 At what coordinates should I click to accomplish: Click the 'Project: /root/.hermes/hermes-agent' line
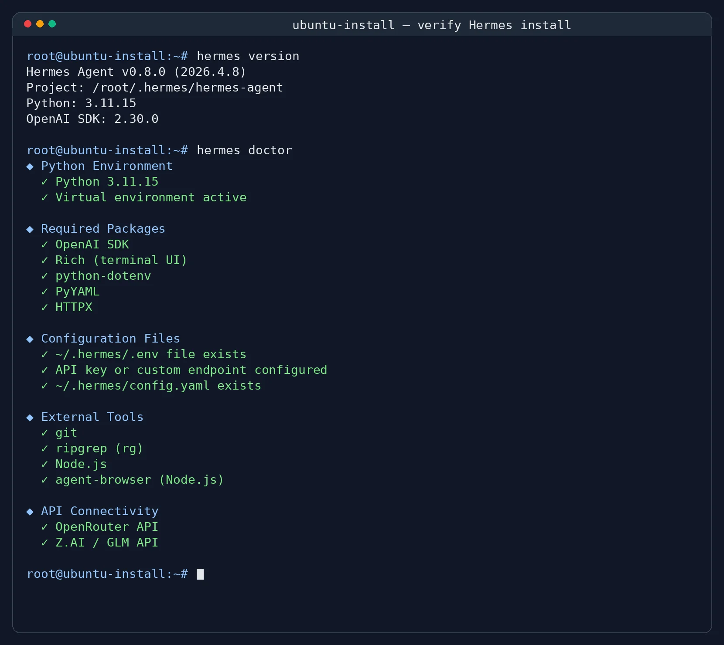155,88
